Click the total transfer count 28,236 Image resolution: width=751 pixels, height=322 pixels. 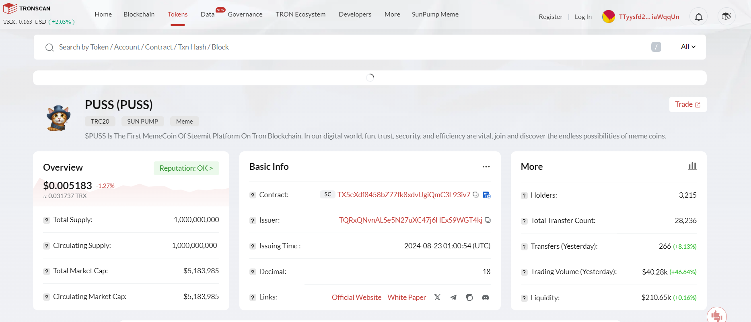685,221
